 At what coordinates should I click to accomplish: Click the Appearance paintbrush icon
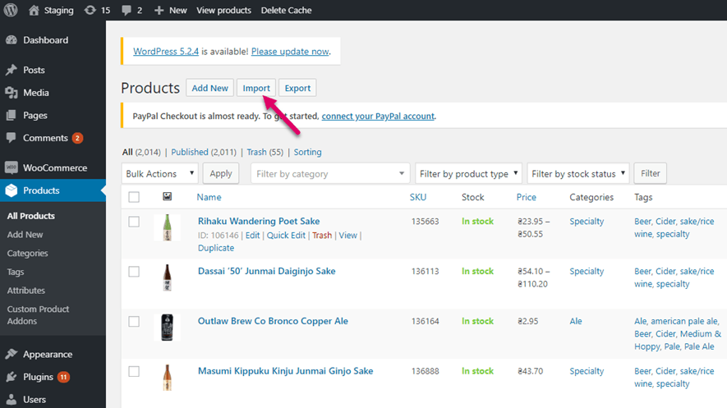pos(12,355)
